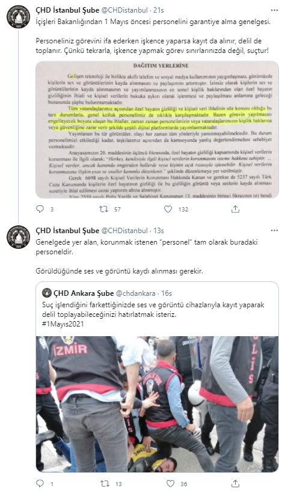This screenshot has height=491, width=285.
Task: Retweet the first tweet with 57 retweets
Action: tap(104, 209)
